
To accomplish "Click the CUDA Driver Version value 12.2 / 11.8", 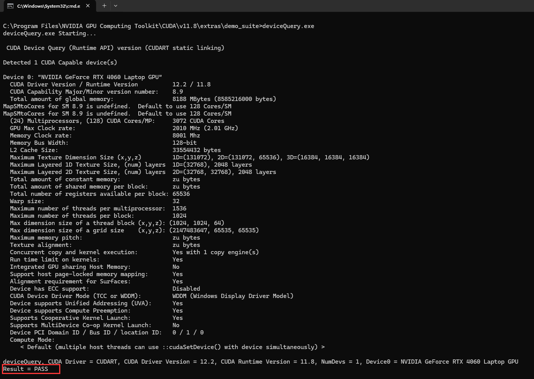I will pyautogui.click(x=191, y=84).
